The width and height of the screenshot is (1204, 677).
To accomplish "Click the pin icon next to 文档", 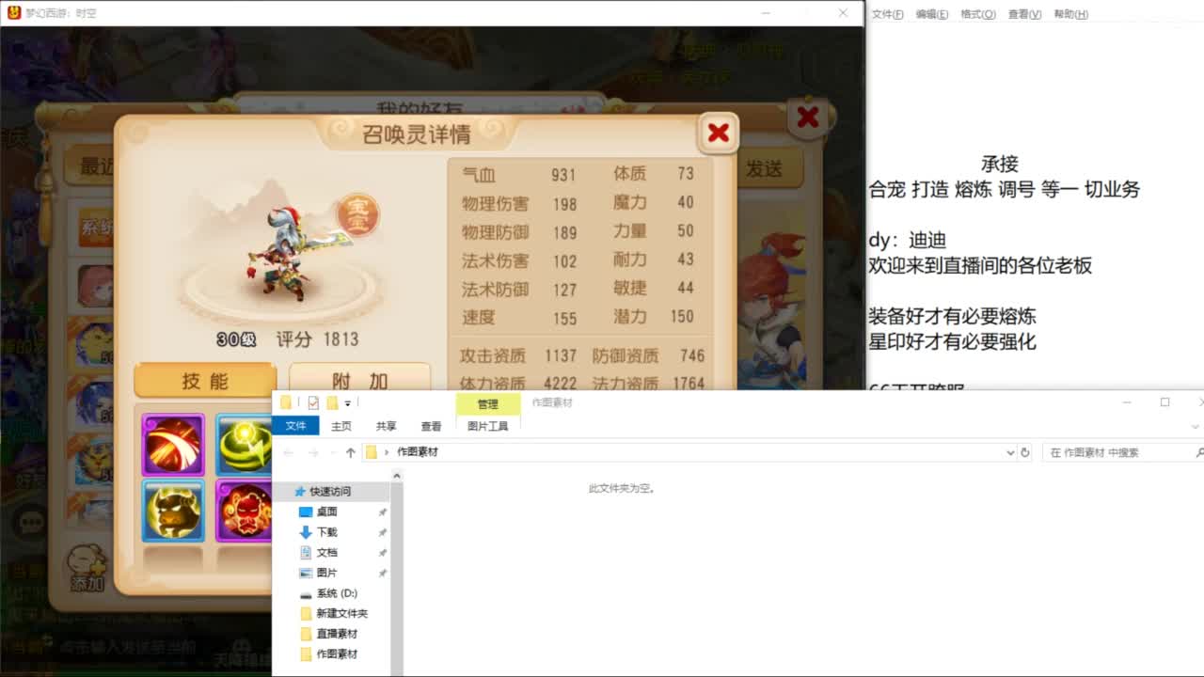I will [382, 553].
